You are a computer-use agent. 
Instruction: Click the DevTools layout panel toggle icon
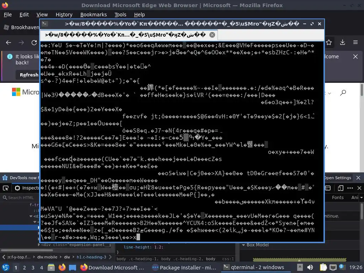pos(327,188)
